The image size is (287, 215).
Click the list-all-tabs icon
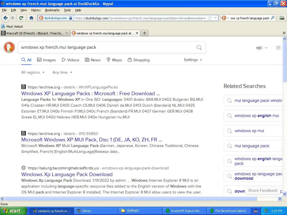(284, 33)
